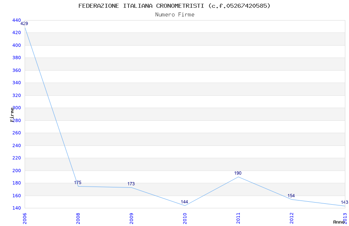Screen dimensions: 349x226
Task: Click the x-axis year 2006
Action: click(x=25, y=219)
